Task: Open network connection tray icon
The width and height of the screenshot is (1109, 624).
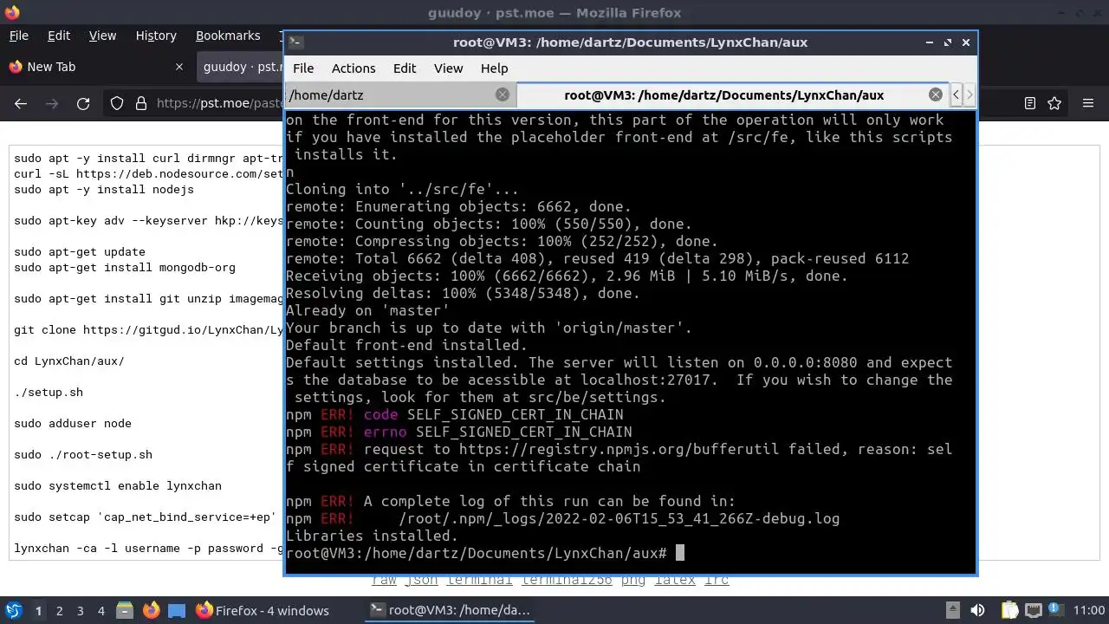Action: point(1034,610)
